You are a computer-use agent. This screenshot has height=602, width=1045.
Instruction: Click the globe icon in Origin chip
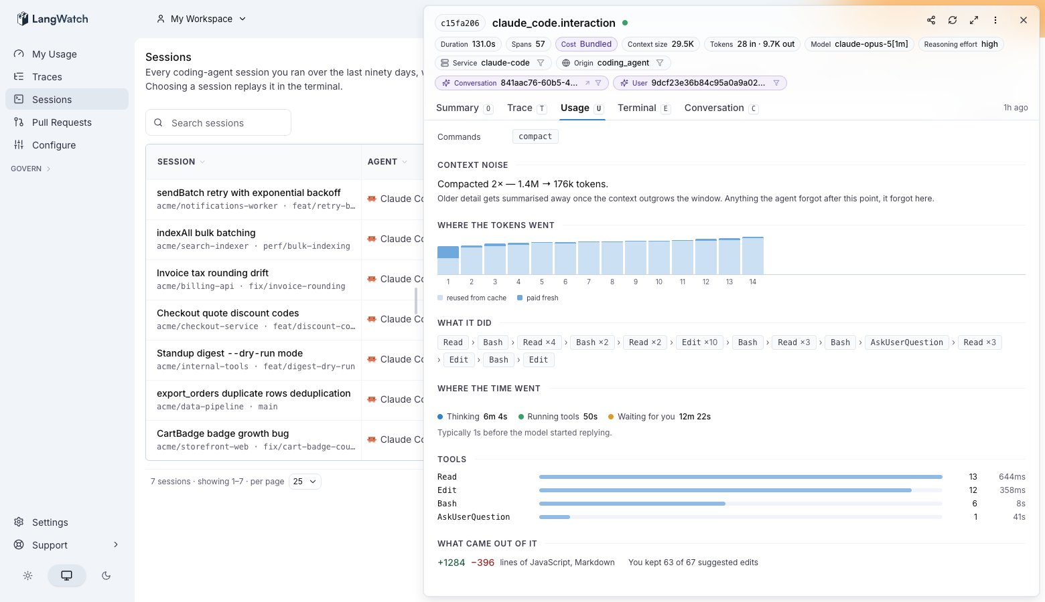pyautogui.click(x=566, y=63)
